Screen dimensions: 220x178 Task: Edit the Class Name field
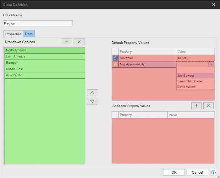(x=38, y=23)
